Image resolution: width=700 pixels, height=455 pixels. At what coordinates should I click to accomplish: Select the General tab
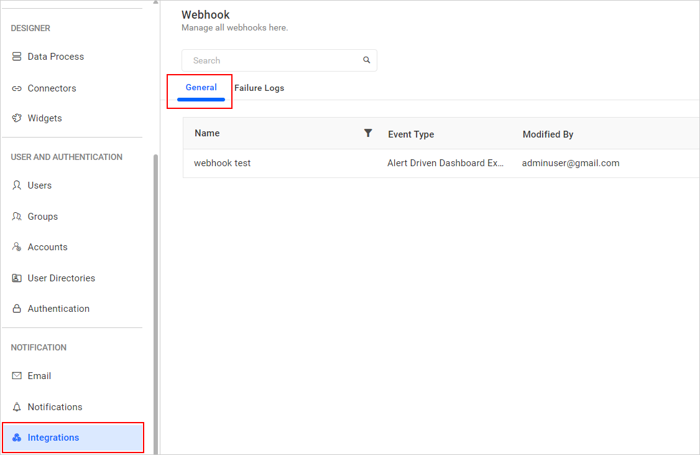click(x=200, y=87)
